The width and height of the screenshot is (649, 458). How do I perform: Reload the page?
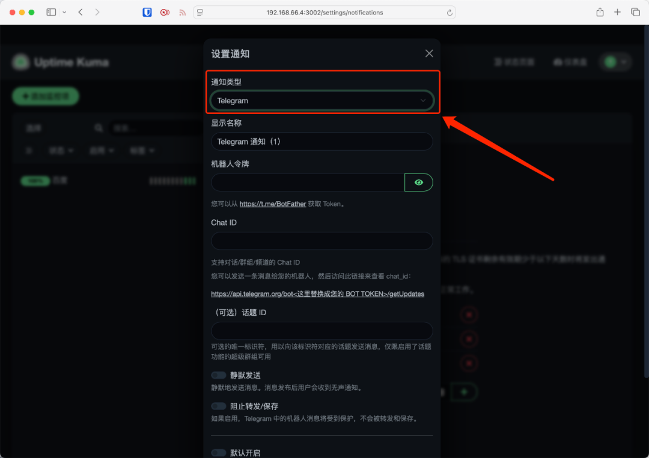click(449, 13)
